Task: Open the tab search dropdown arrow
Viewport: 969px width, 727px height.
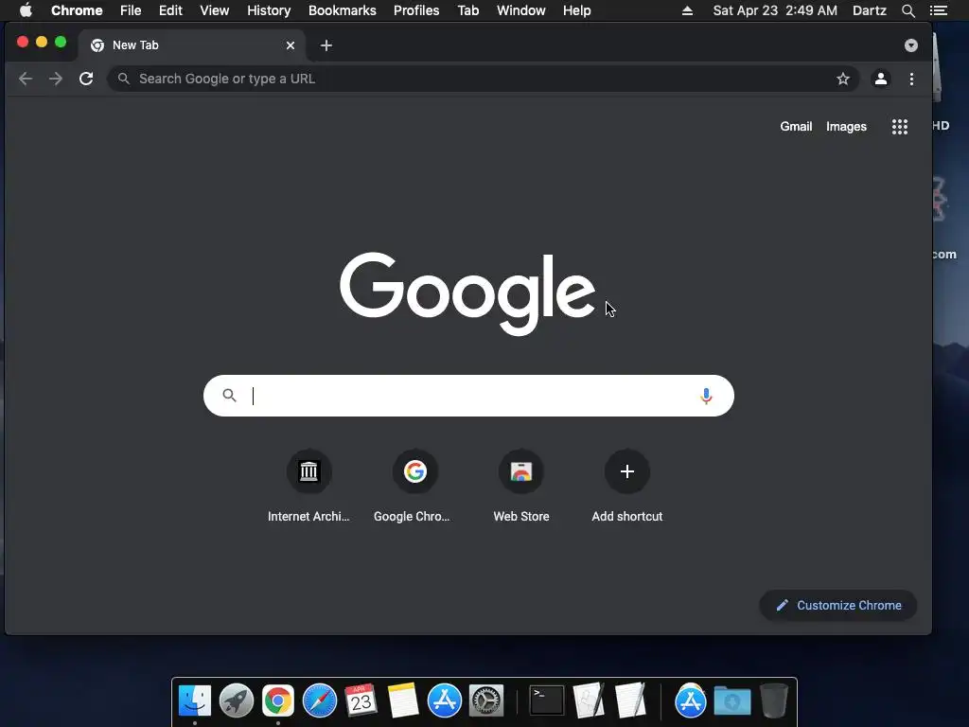Action: tap(911, 45)
